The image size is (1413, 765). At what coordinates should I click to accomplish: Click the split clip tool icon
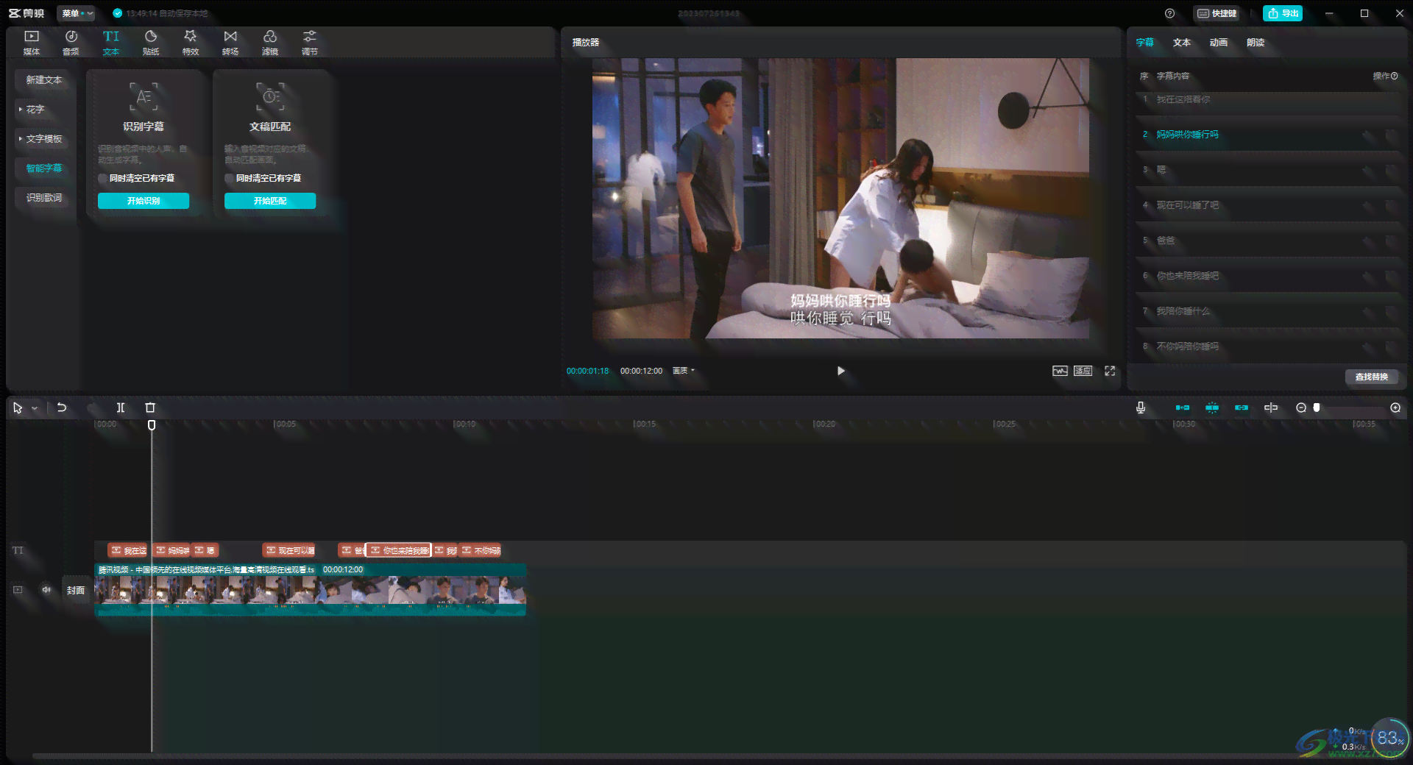(121, 408)
